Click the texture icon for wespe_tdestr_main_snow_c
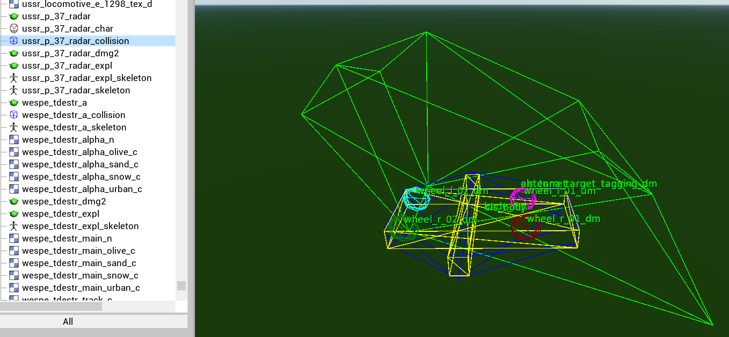Screen dimensions: 729x337 tap(14, 275)
